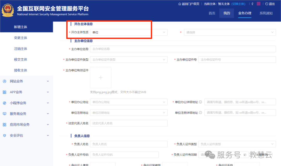Click the 服务商业务 monitor icon
Image resolution: width=281 pixels, height=166 pixels.
4,114
